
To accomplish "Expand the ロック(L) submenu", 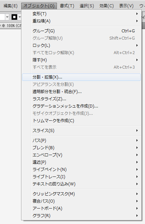I will click(81, 46).
